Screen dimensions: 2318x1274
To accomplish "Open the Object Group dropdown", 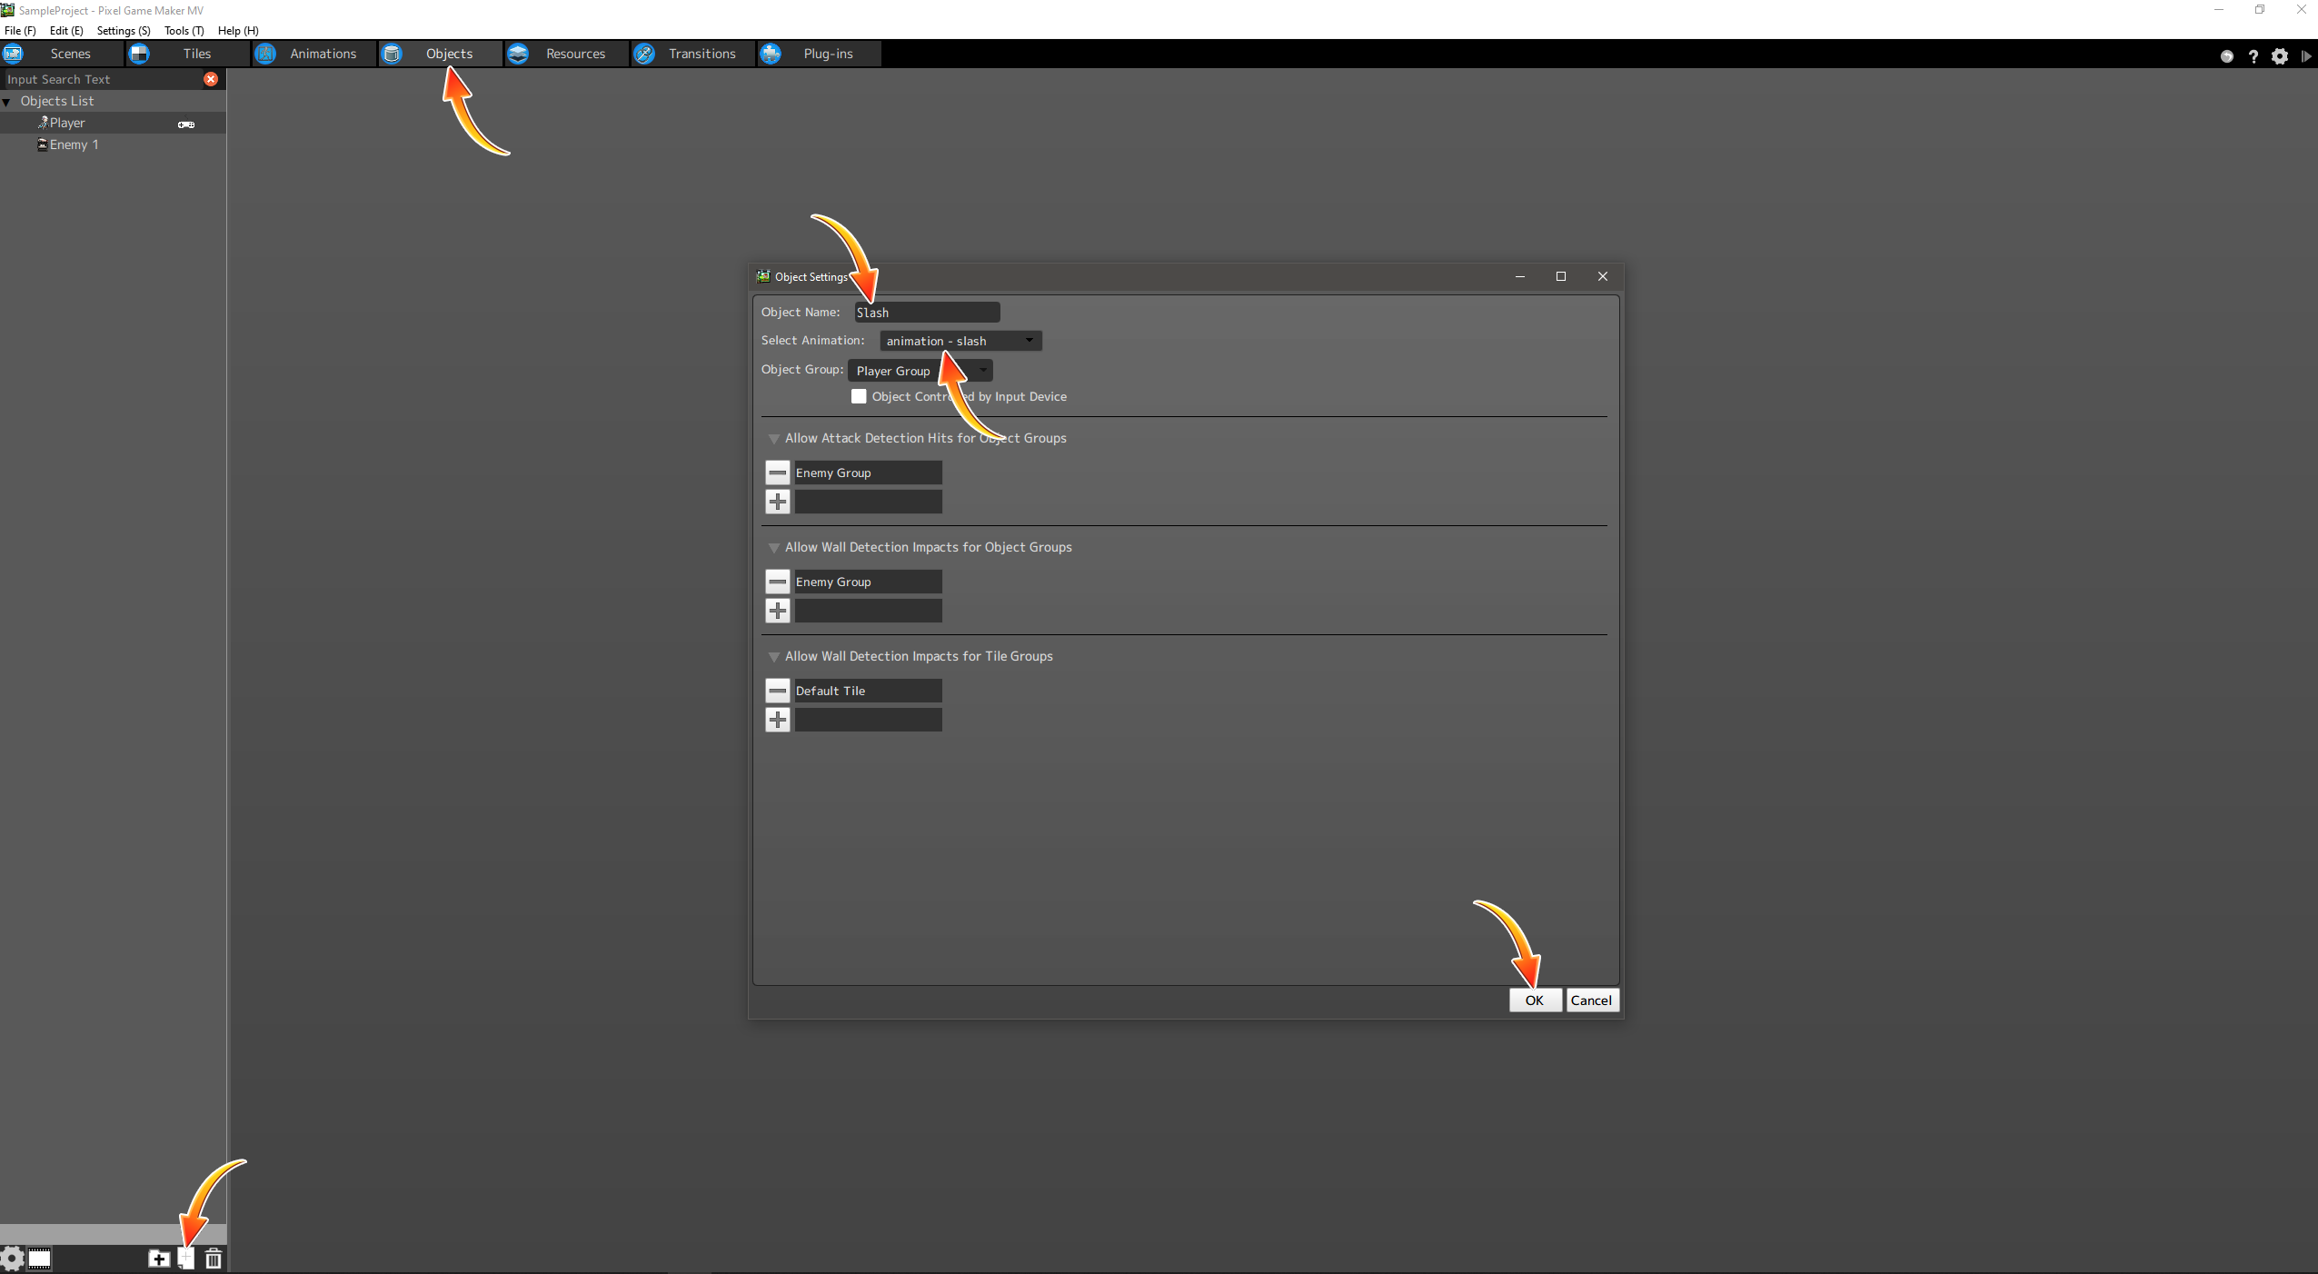I will (920, 371).
